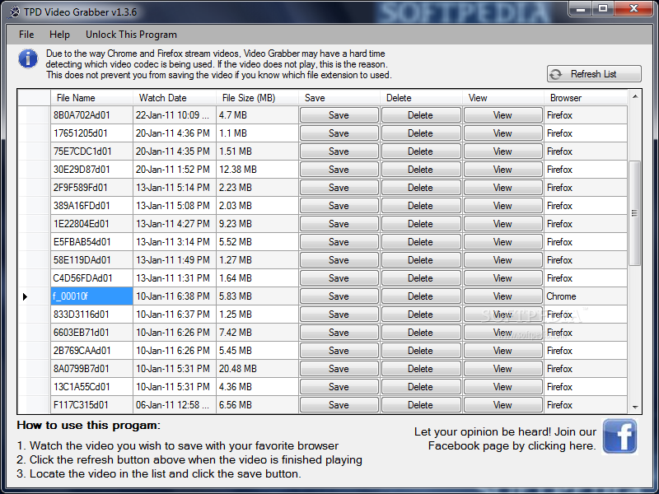Select file name cell 75E7CDC1d01
The width and height of the screenshot is (659, 494).
pyautogui.click(x=91, y=151)
